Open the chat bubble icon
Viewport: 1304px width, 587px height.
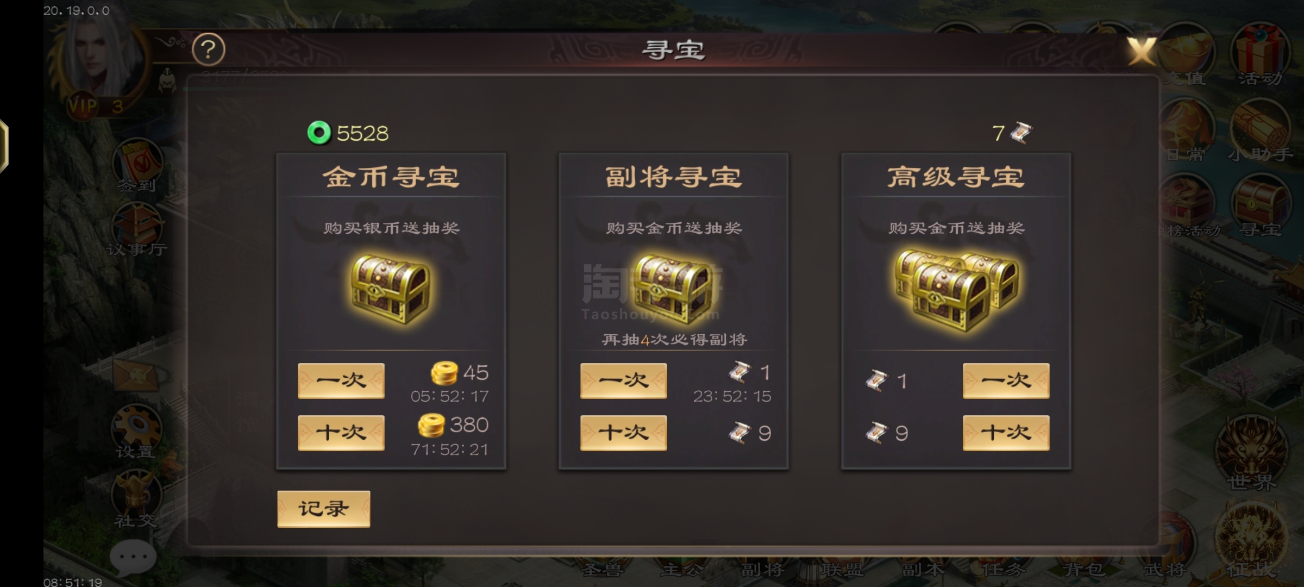point(133,557)
